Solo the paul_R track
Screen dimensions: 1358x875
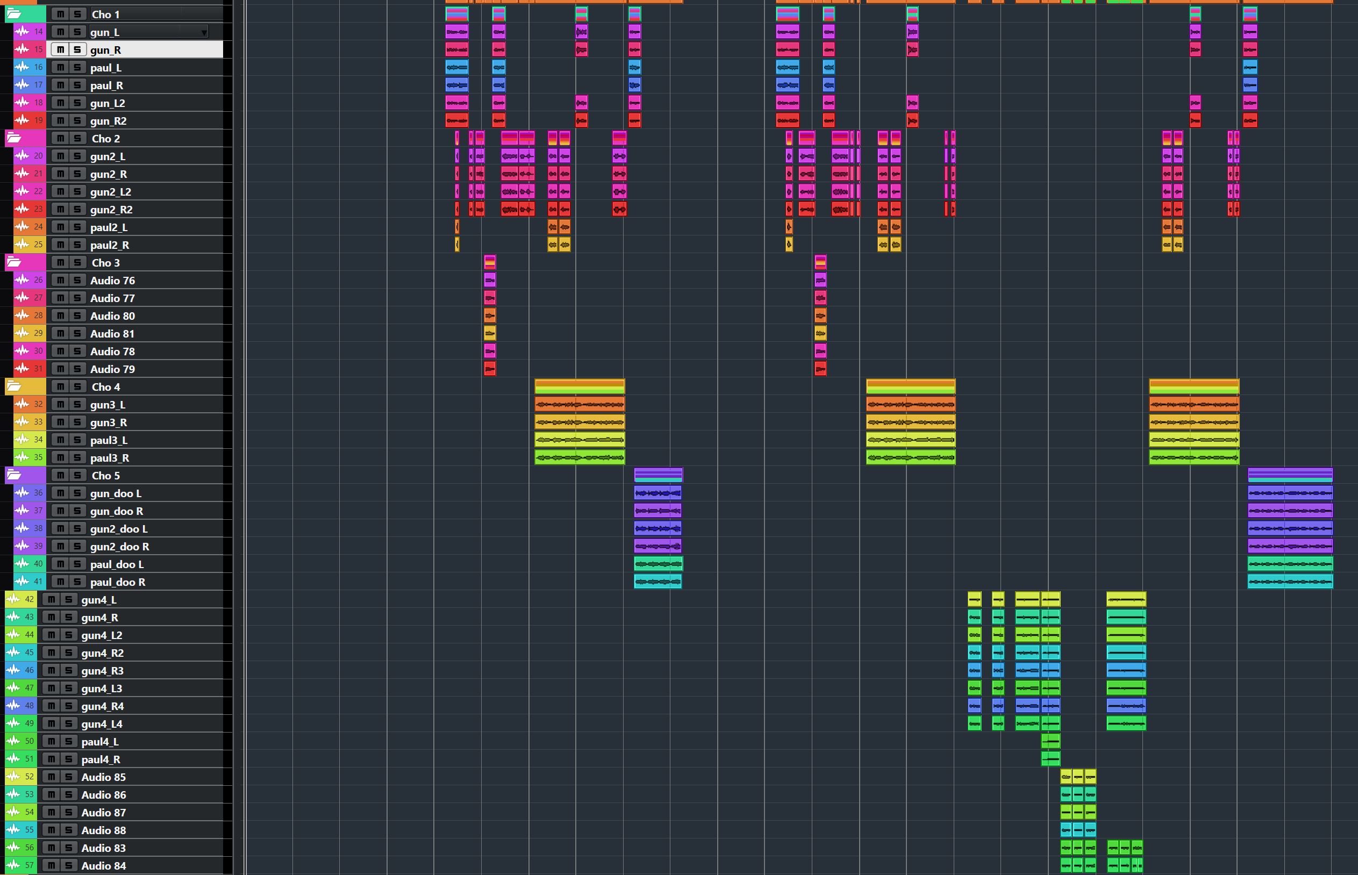click(x=77, y=85)
